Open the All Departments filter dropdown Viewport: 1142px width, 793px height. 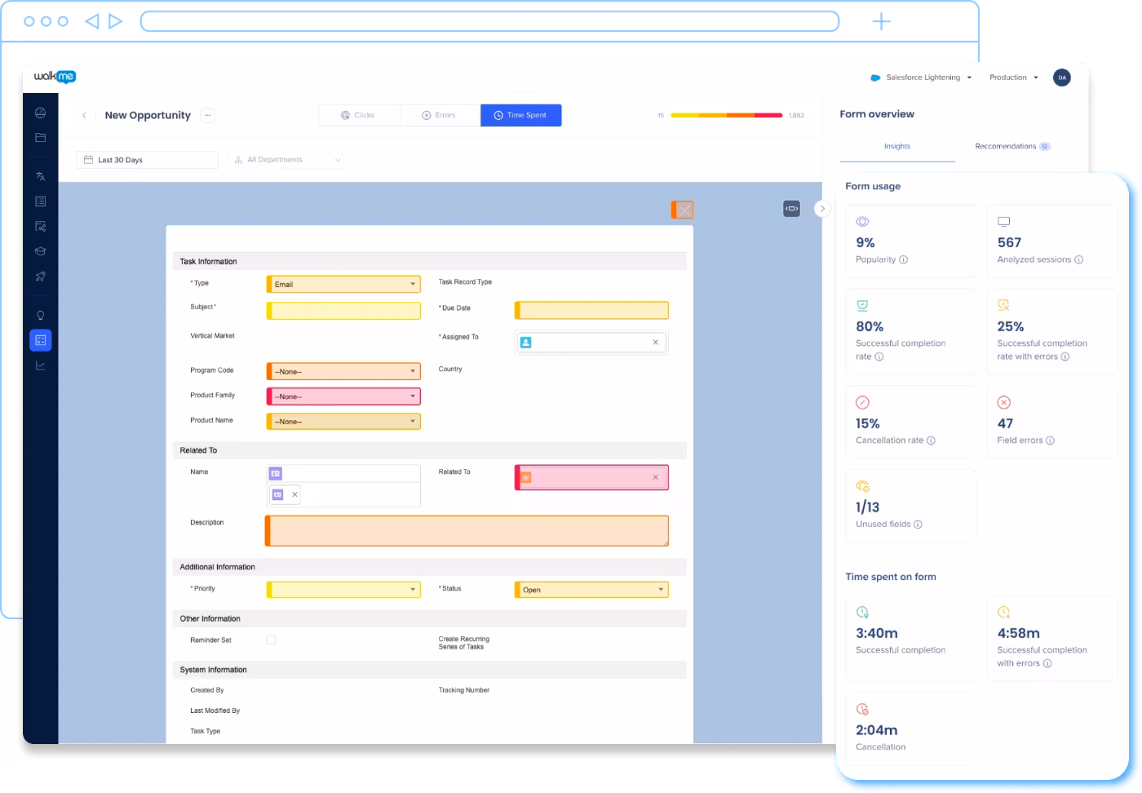pos(287,160)
